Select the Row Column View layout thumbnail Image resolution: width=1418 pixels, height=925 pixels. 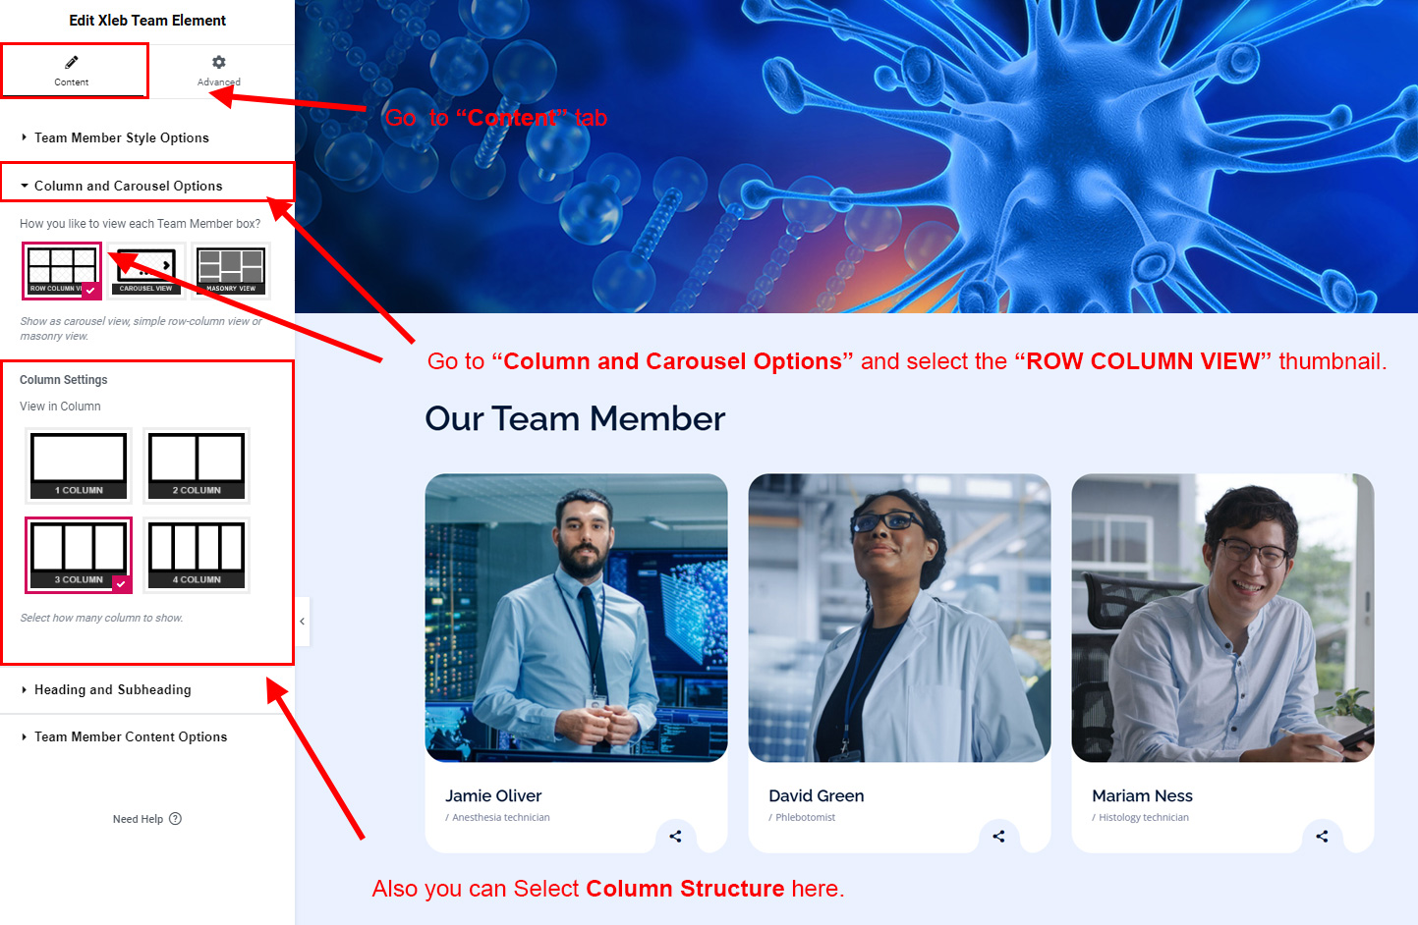[62, 270]
